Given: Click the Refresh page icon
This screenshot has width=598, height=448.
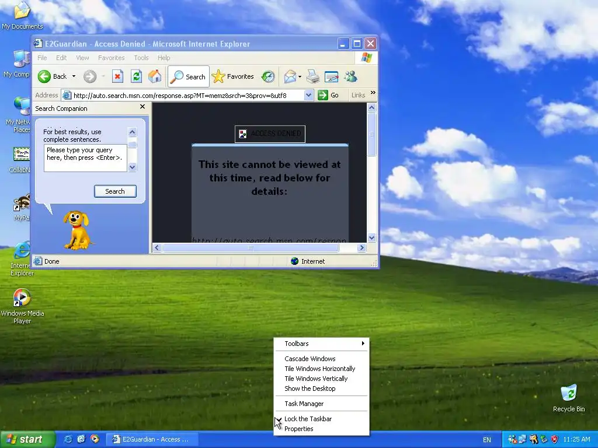Looking at the screenshot, I should [x=136, y=76].
